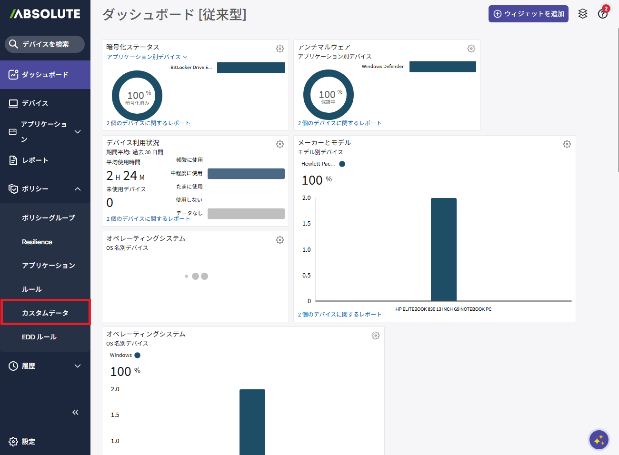Open the Resilience menu item

pyautogui.click(x=37, y=242)
